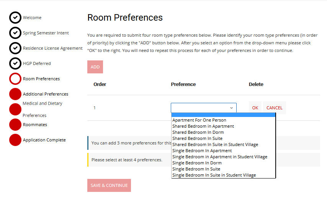Select Apartment For One Person option
327x198 pixels.
(x=199, y=120)
